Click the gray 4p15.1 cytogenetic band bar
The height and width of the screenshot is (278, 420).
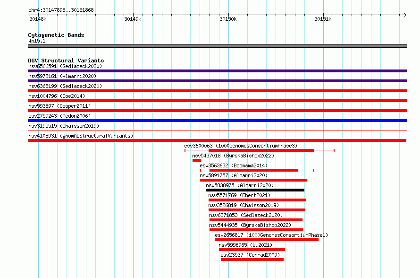click(x=217, y=46)
